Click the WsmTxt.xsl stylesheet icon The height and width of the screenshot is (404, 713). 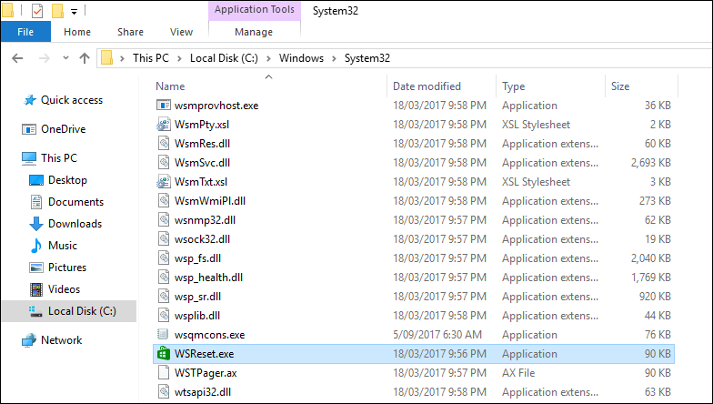point(164,182)
